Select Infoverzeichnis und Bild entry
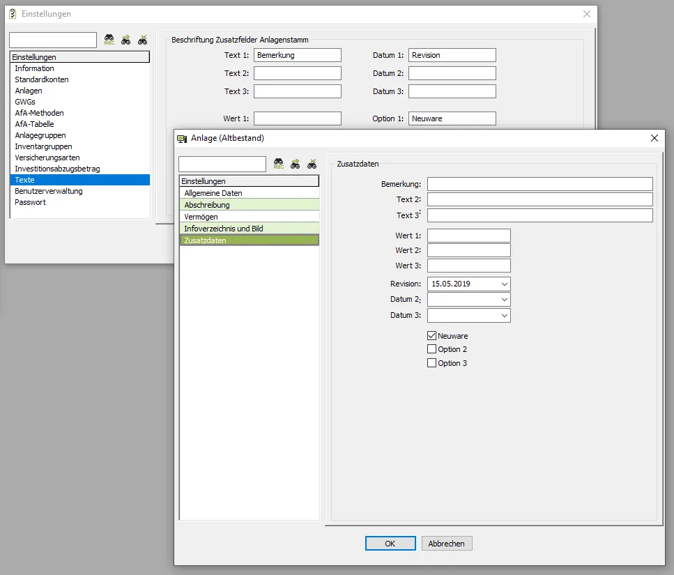This screenshot has height=575, width=674. click(250, 229)
